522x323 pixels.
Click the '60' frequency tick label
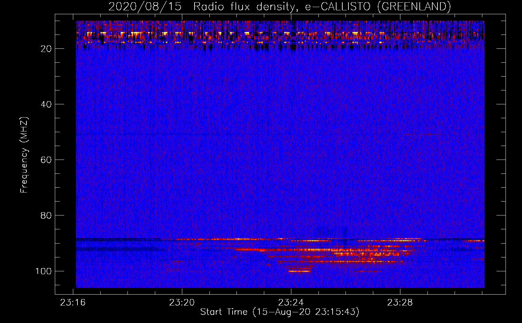[x=46, y=160]
